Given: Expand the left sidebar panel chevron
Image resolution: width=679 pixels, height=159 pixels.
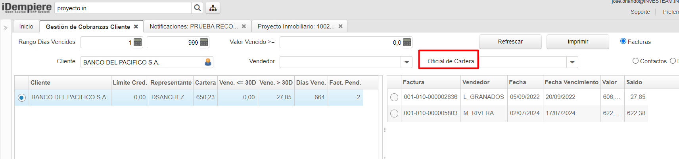Looking at the screenshot, I should coord(6,28).
